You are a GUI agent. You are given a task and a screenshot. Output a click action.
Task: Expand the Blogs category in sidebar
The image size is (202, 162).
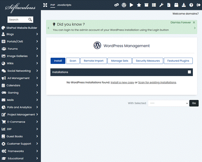(20, 34)
